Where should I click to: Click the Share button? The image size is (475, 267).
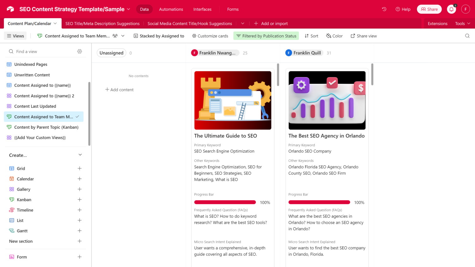[429, 9]
